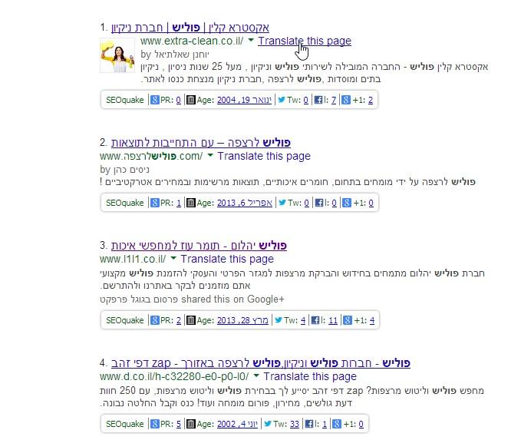Image resolution: width=521 pixels, height=440 pixels.
Task: Expand dropdown arrow next to www.extra-clean.co.il
Action: coord(251,40)
